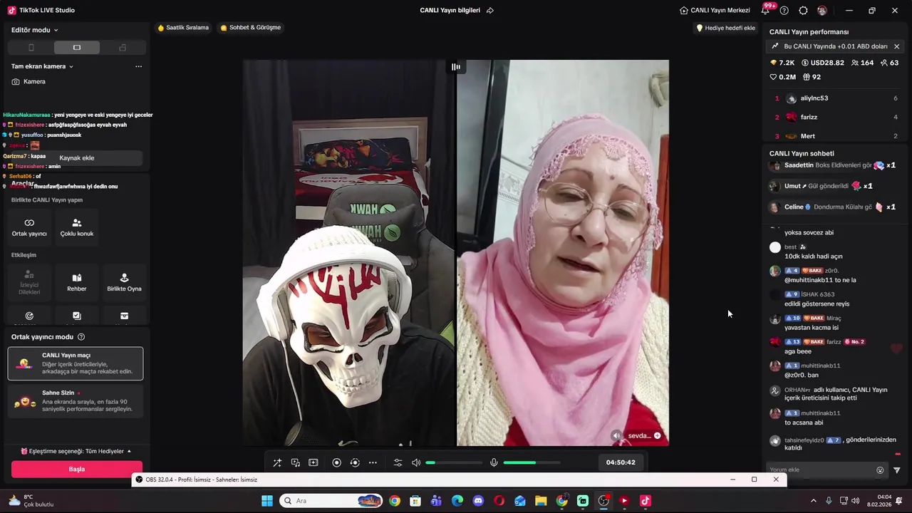Click Saadettin gift message in chat
This screenshot has width=912, height=513.
coord(834,165)
